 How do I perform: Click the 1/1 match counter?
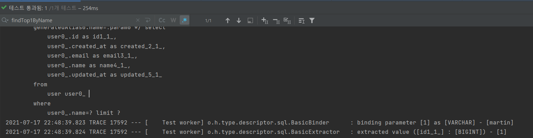pyautogui.click(x=209, y=21)
